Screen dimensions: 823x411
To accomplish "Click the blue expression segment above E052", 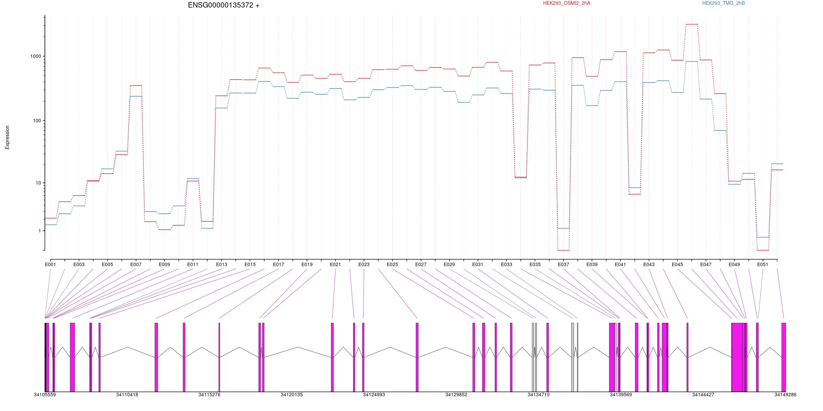I will 777,164.
